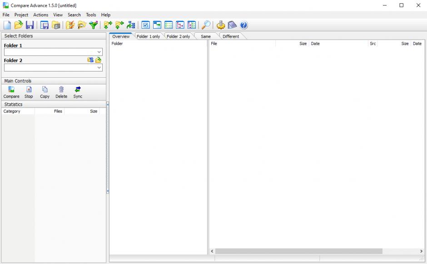Click the Category column header in Statistics
This screenshot has width=427, height=264.
[x=18, y=111]
